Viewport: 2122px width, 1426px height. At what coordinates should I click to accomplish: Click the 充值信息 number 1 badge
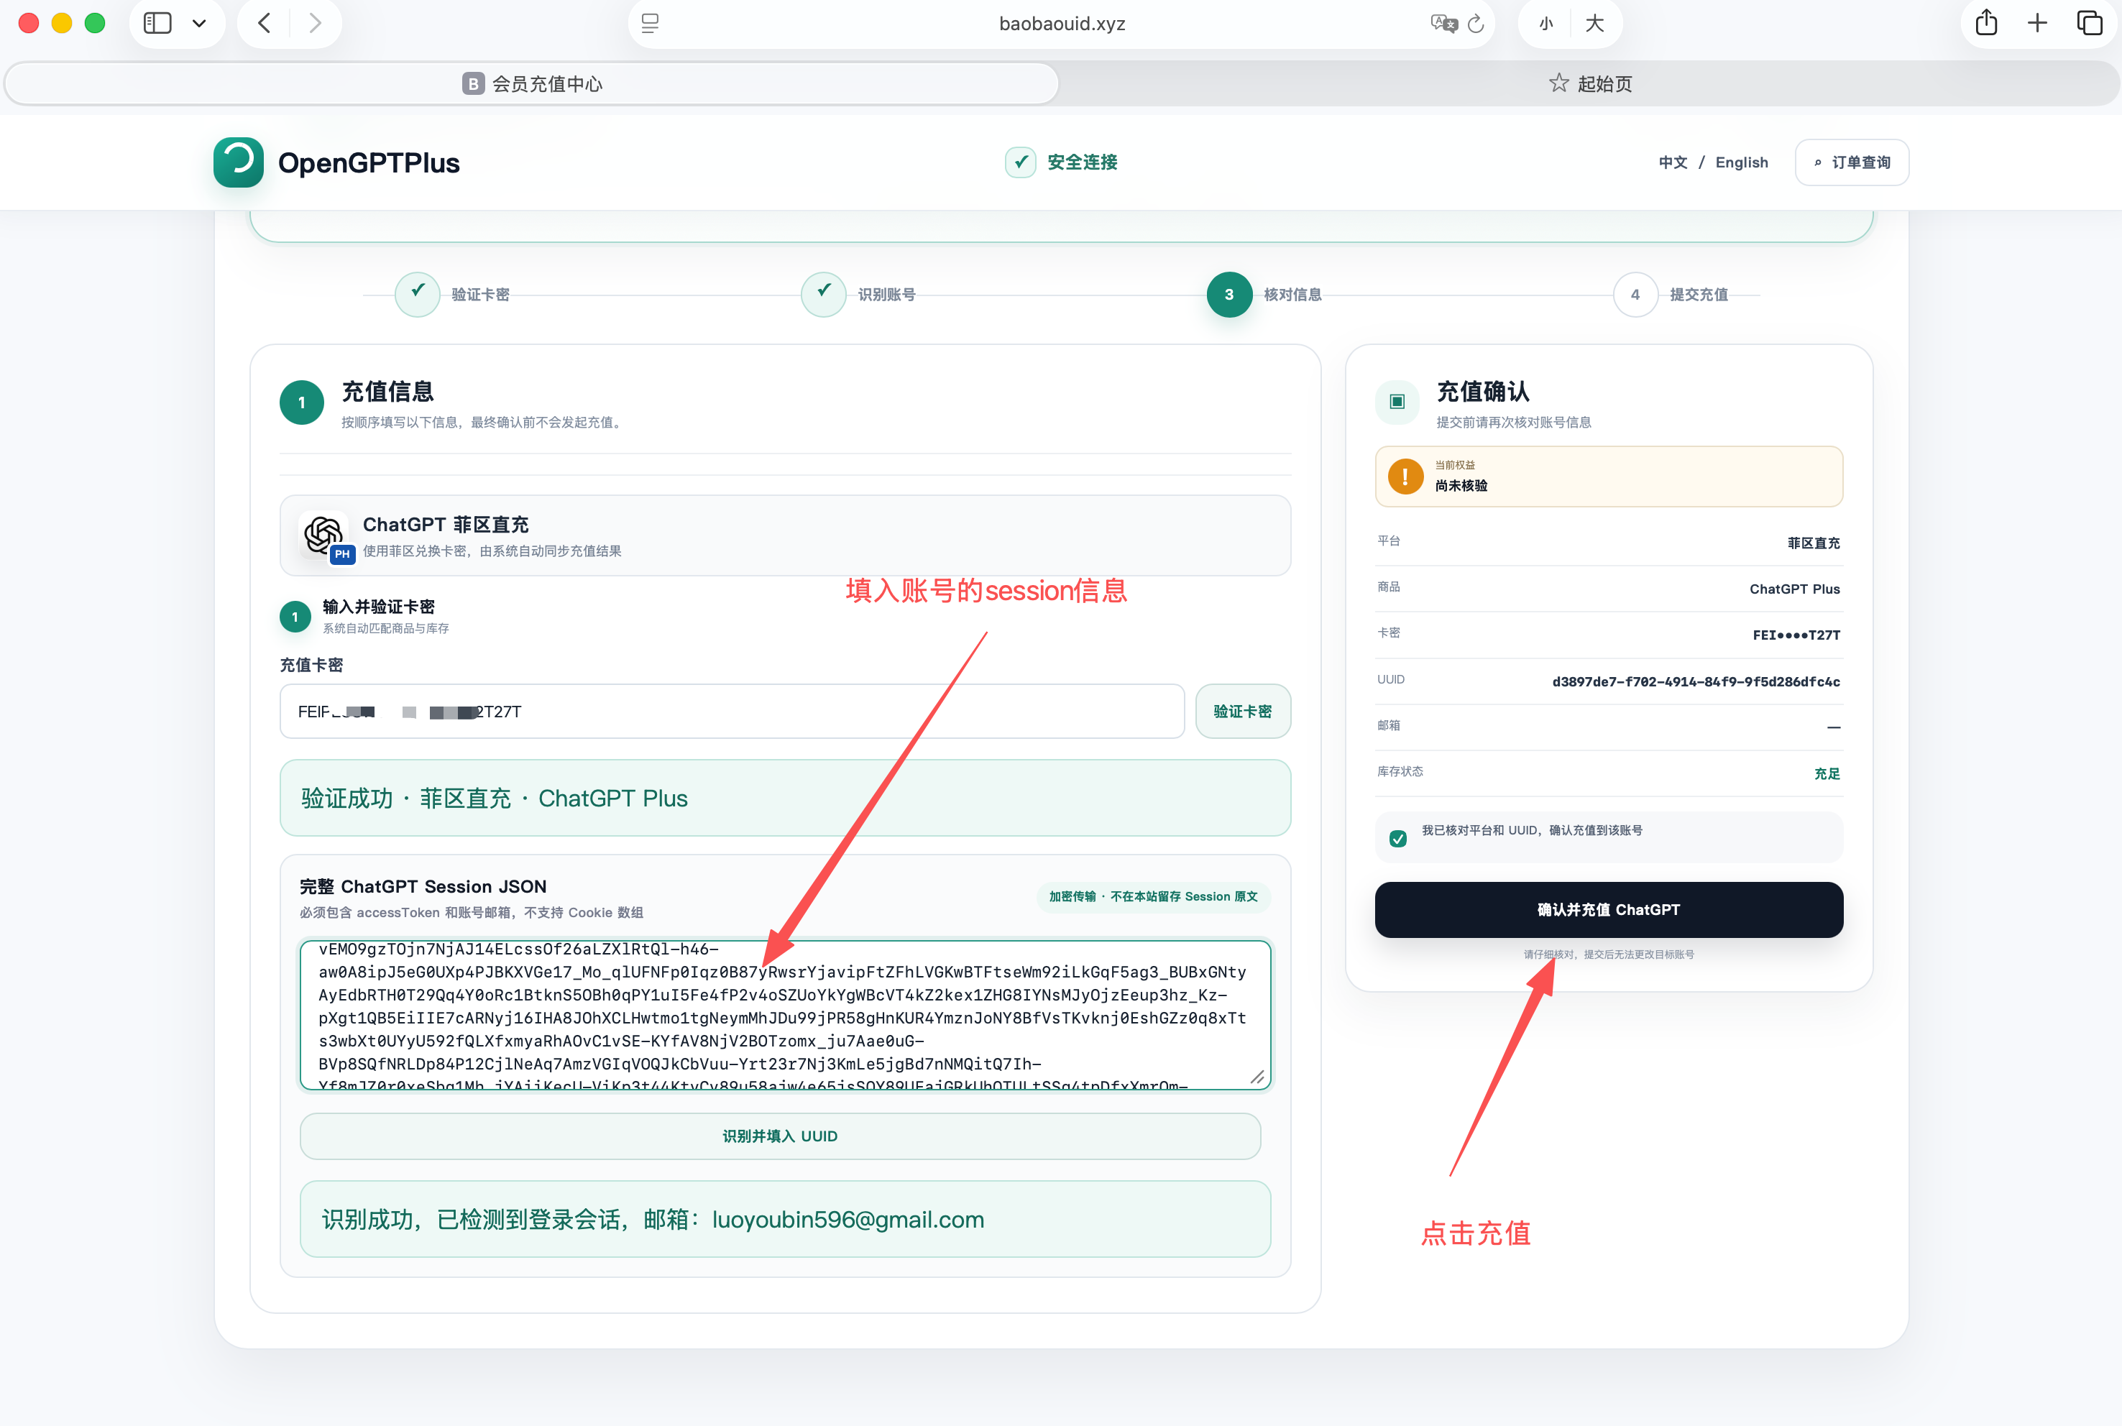(x=302, y=402)
